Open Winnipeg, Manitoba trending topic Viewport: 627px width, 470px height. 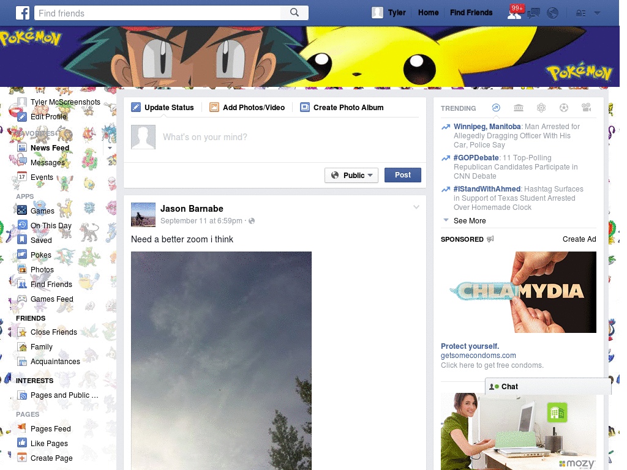[487, 127]
